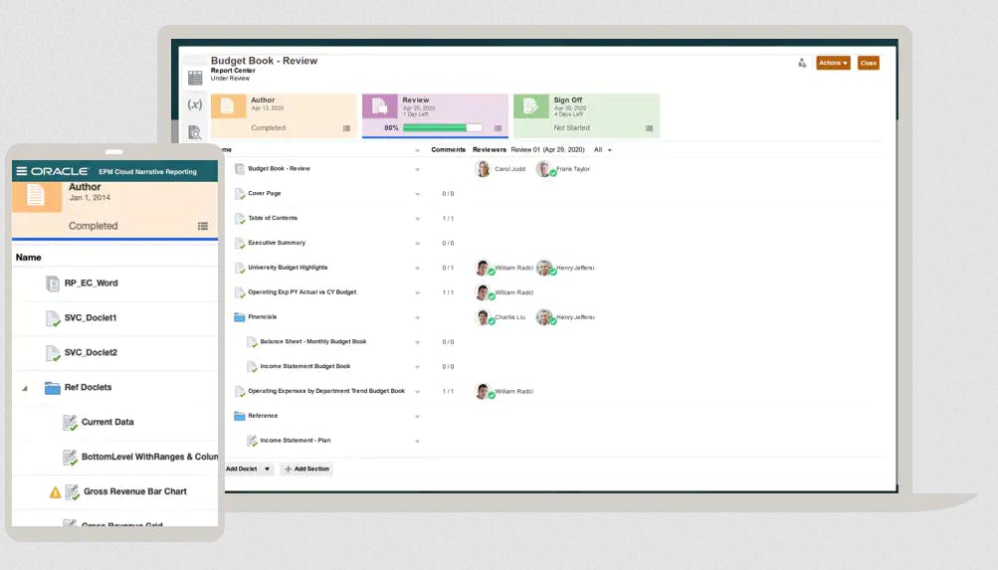Click the Ref Doclets folder icon
998x570 pixels.
[x=52, y=387]
